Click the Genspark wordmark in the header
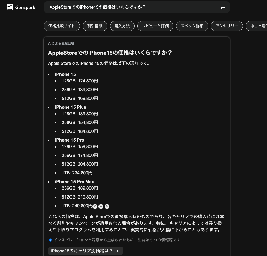The height and width of the screenshot is (256, 267). tap(25, 7)
